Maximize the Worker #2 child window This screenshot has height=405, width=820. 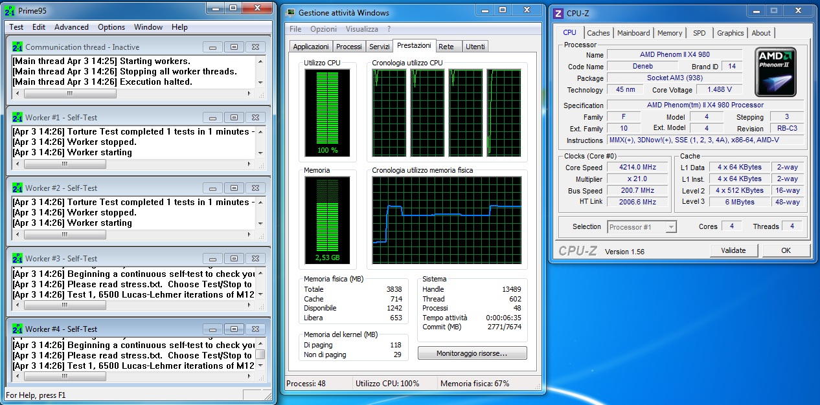(234, 188)
